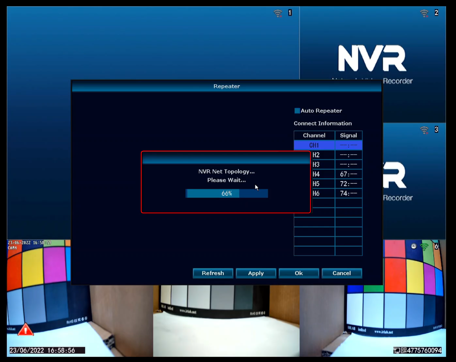
Task: Click the Signal column header
Action: [348, 136]
